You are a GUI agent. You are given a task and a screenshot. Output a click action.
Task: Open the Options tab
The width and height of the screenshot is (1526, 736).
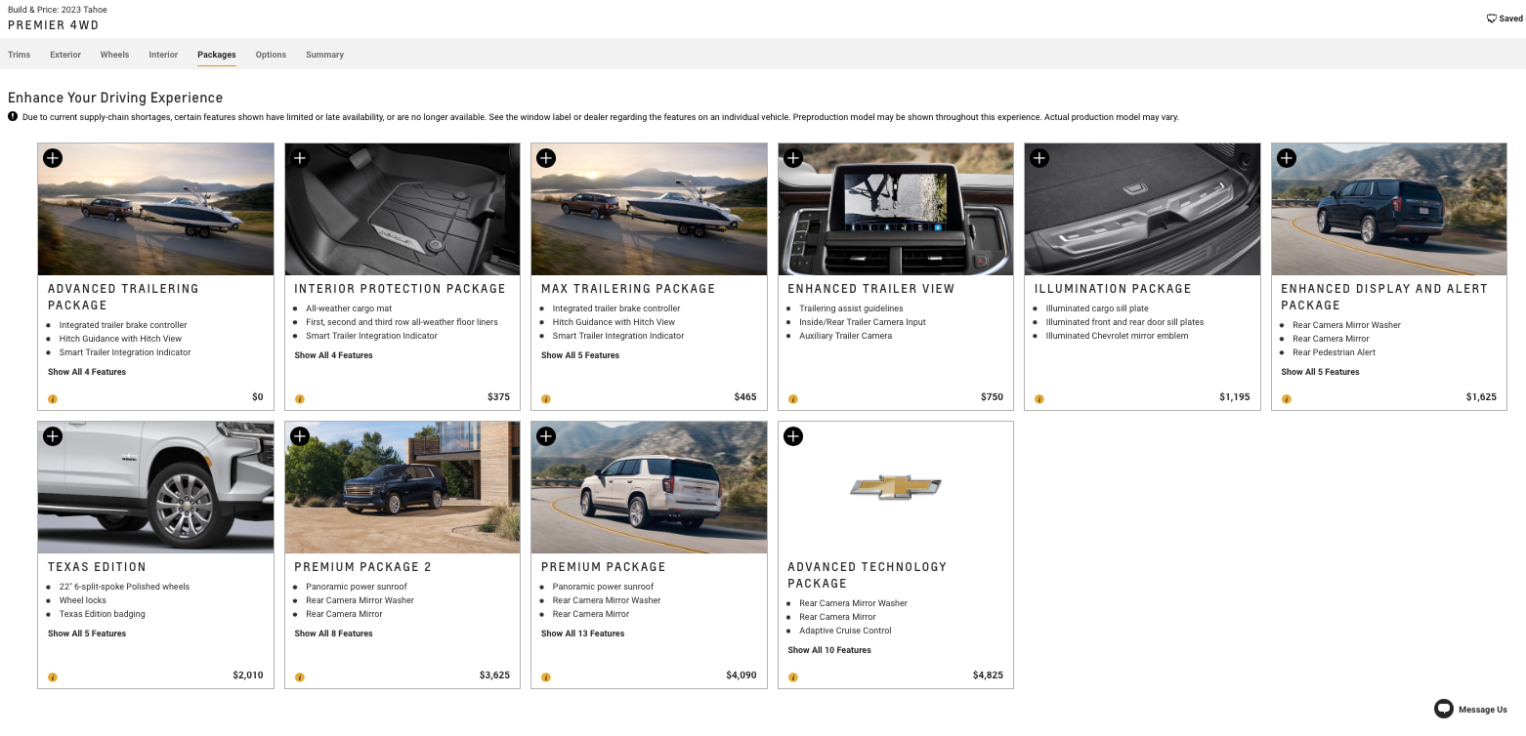pyautogui.click(x=271, y=55)
